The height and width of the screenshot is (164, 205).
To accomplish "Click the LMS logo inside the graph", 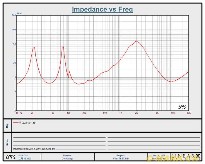I will (182, 107).
